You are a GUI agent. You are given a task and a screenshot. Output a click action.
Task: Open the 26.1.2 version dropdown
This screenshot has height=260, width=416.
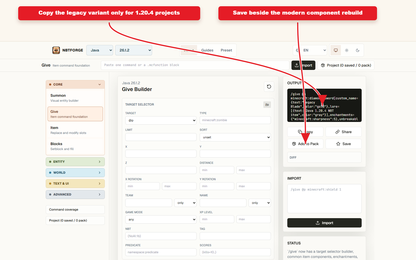pos(134,50)
